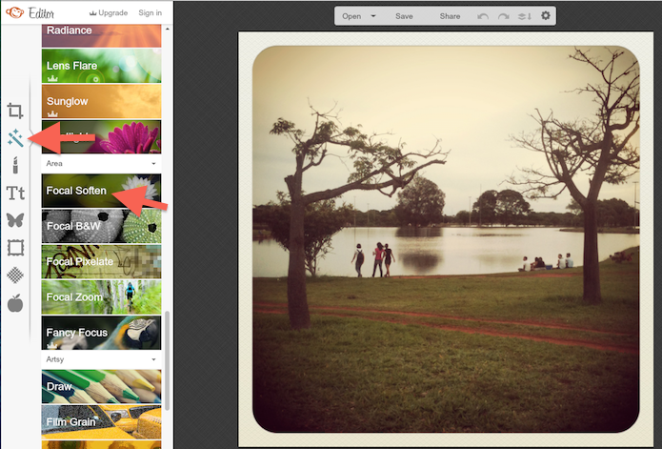
Task: Open the Touch Up lipstick tab
Action: (x=15, y=165)
